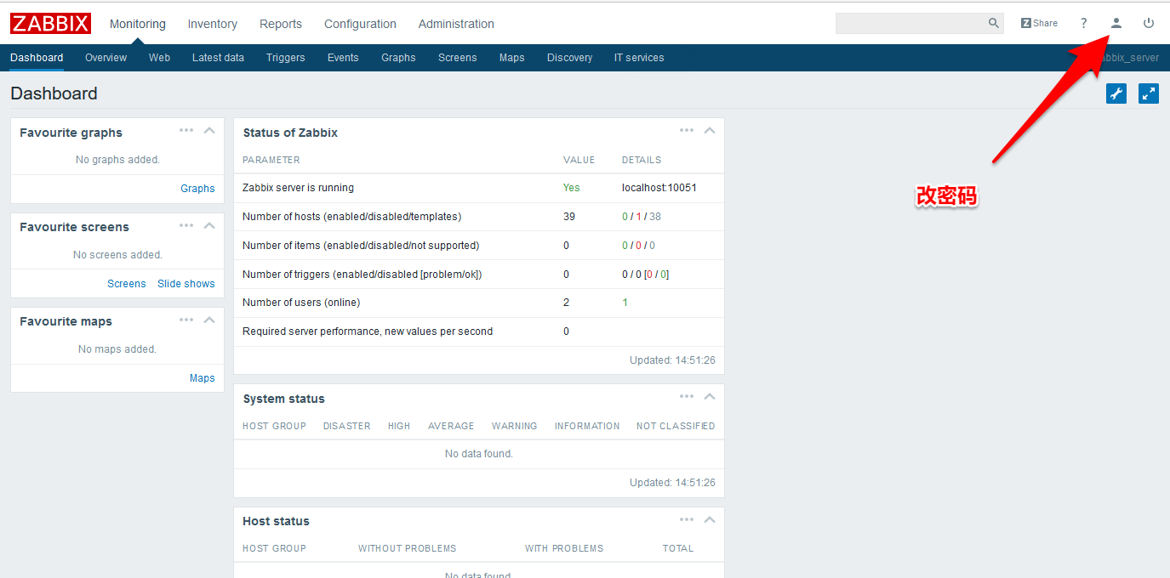Open the System status widget menu dots
This screenshot has height=578, width=1170.
click(x=687, y=397)
